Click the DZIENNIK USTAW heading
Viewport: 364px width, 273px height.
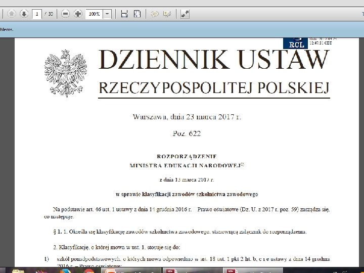pyautogui.click(x=214, y=60)
